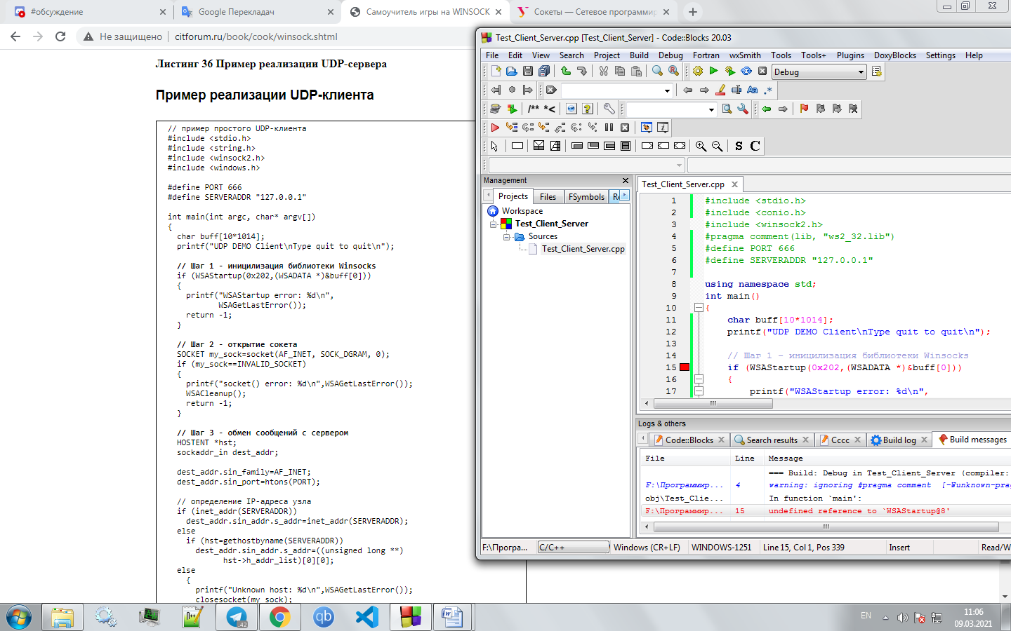Image resolution: width=1011 pixels, height=631 pixels.
Task: Click the yellow gear Build icon
Action: click(698, 72)
